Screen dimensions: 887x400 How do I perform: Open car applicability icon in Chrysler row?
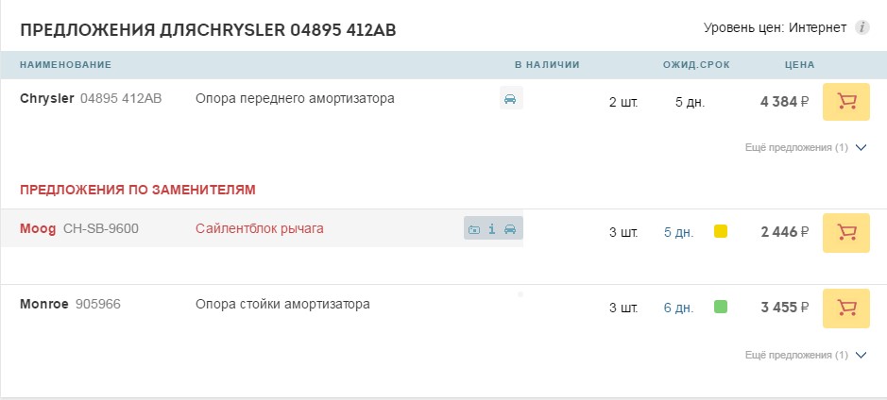[510, 99]
